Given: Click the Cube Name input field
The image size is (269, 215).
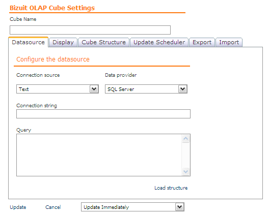Looking at the screenshot, I should 90,30.
